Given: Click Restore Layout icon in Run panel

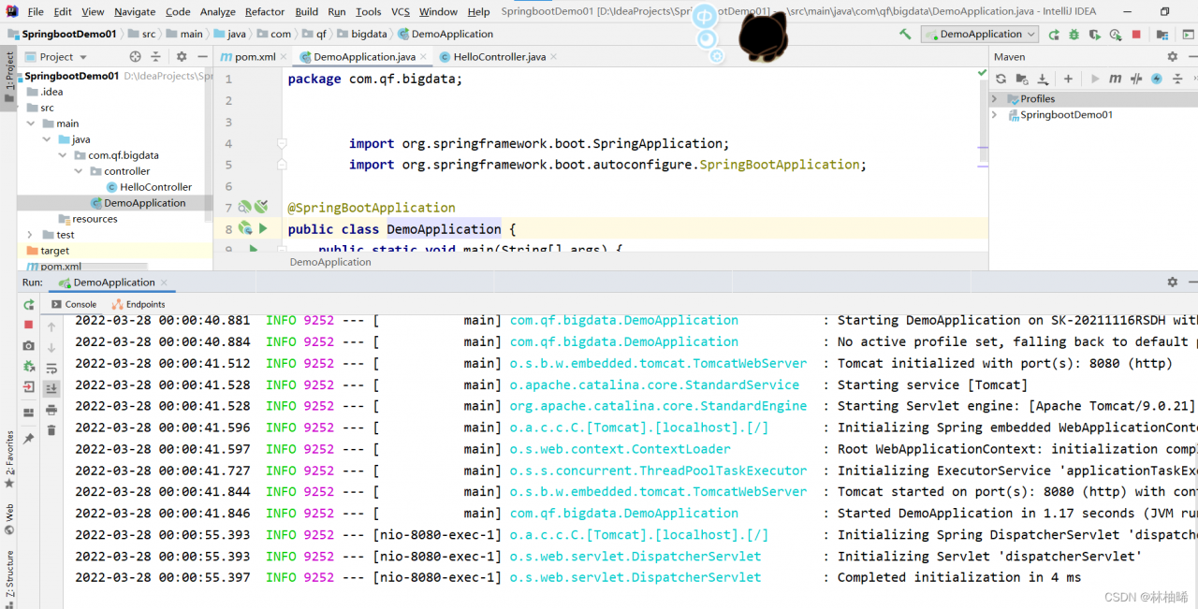Looking at the screenshot, I should click(29, 412).
